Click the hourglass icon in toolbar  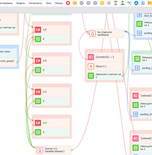(x=115, y=3)
